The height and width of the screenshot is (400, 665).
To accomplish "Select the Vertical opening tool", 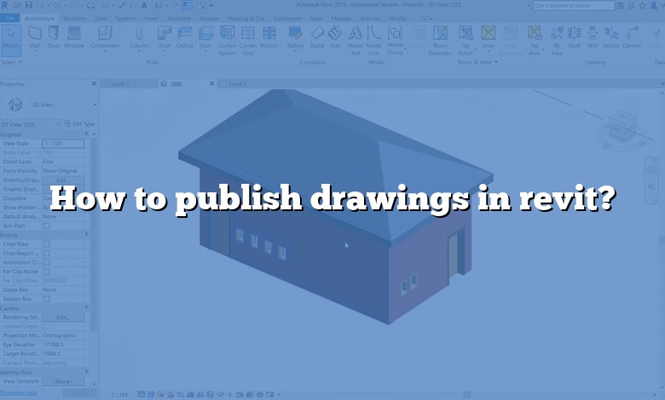I will click(611, 37).
